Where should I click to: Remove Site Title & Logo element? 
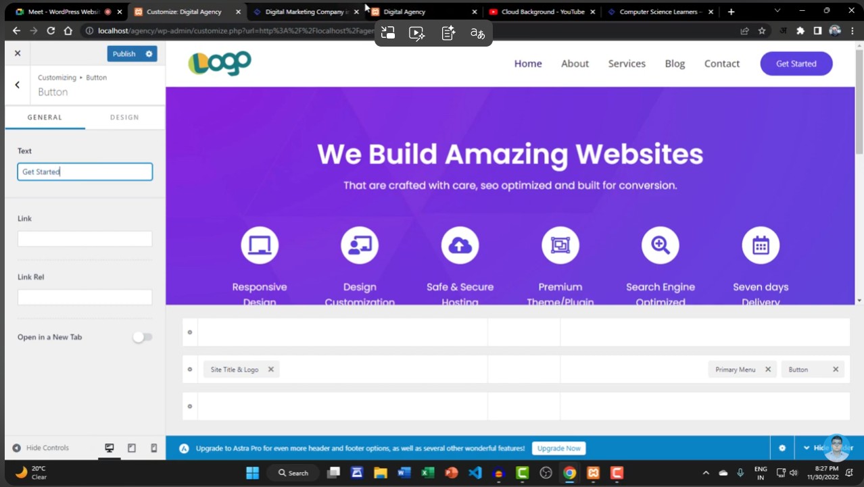coord(270,369)
